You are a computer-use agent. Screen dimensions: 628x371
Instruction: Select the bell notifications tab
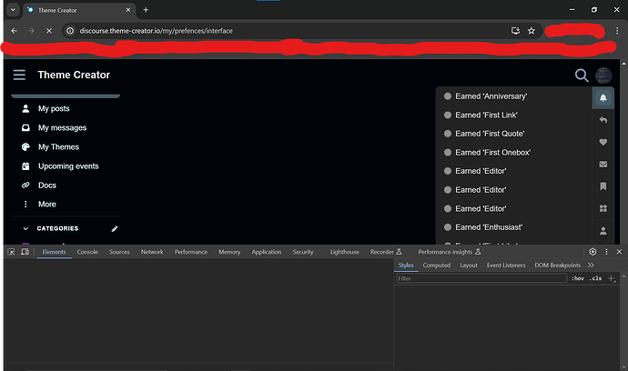click(x=603, y=97)
